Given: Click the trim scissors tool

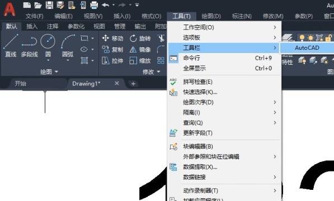Looking at the screenshot, I should pos(162,38).
